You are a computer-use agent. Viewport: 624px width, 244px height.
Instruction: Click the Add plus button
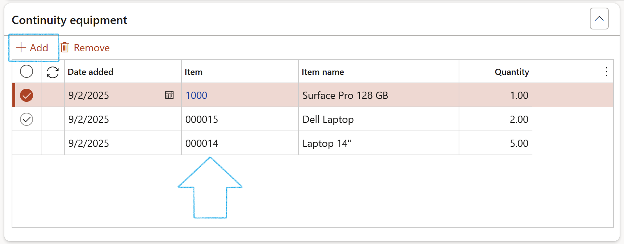pos(32,48)
